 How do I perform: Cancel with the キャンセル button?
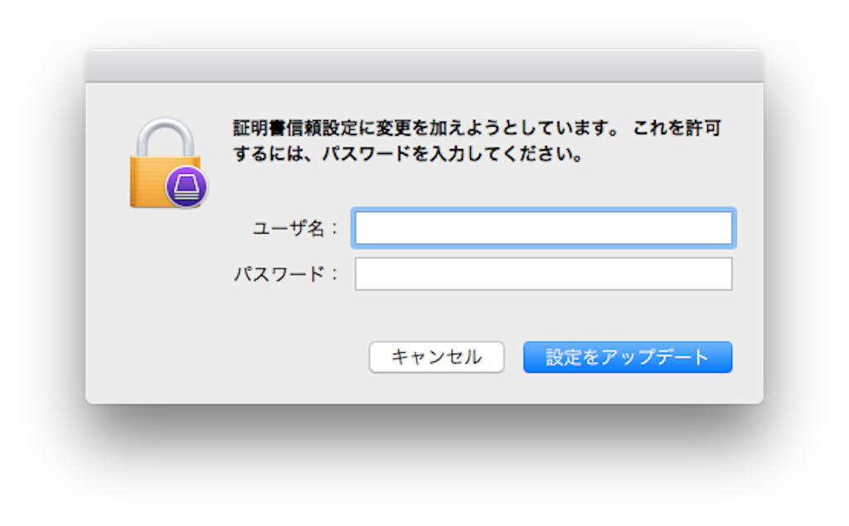[436, 357]
